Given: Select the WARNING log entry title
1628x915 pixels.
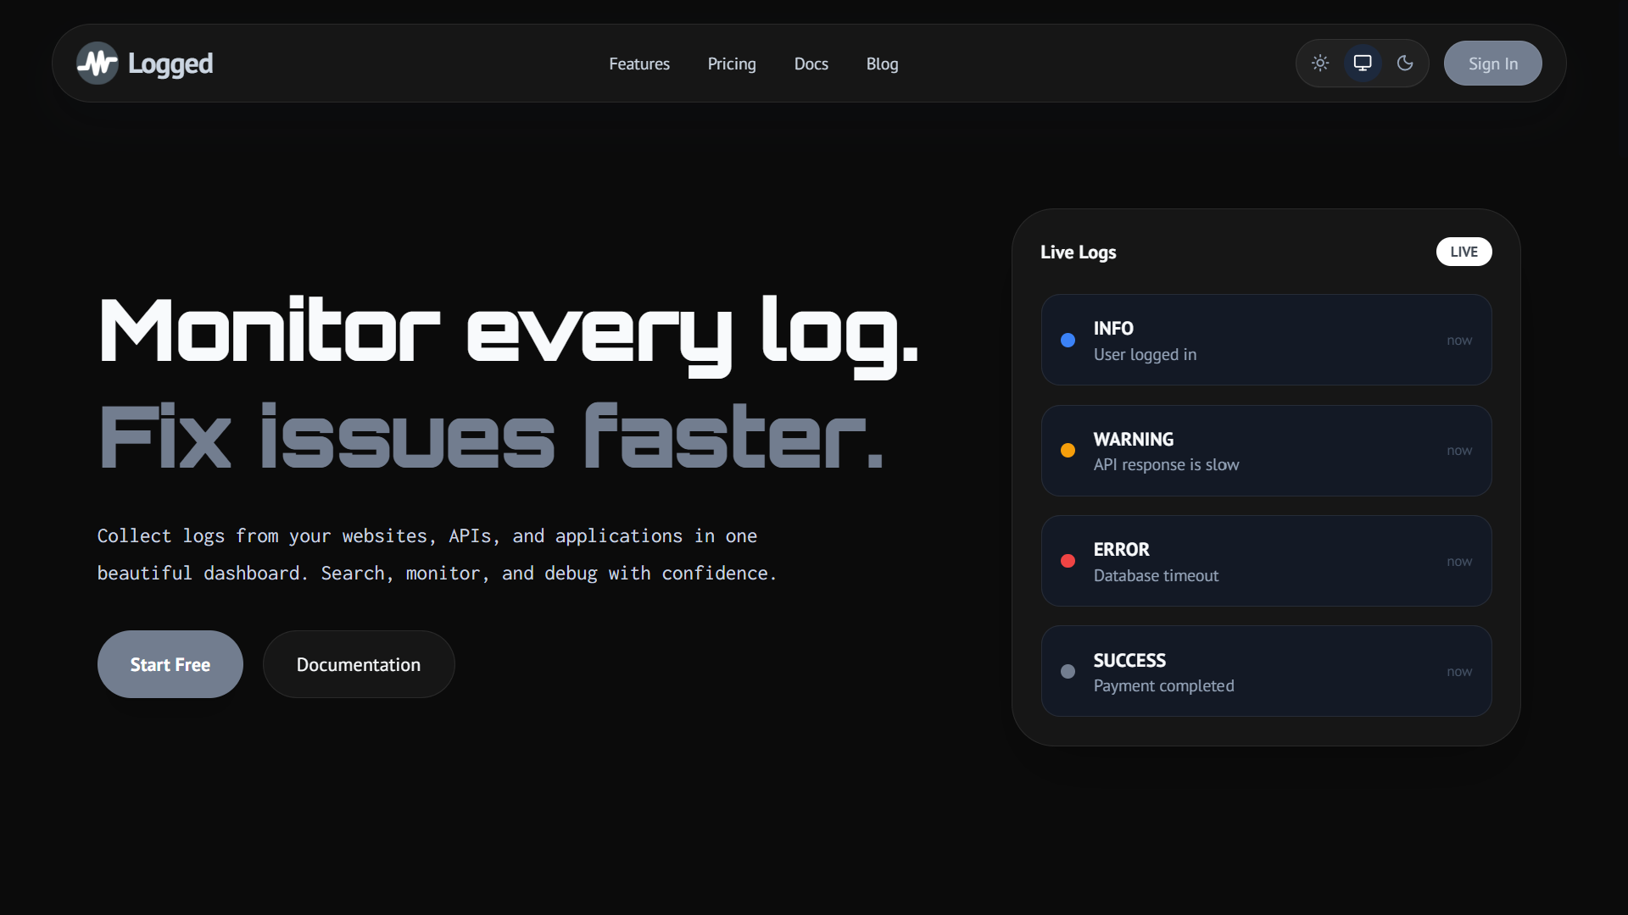Looking at the screenshot, I should (1134, 439).
